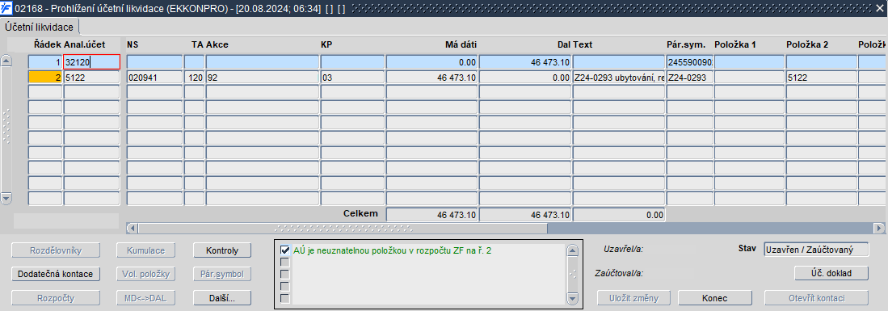Open the Další... button

[x=222, y=297]
